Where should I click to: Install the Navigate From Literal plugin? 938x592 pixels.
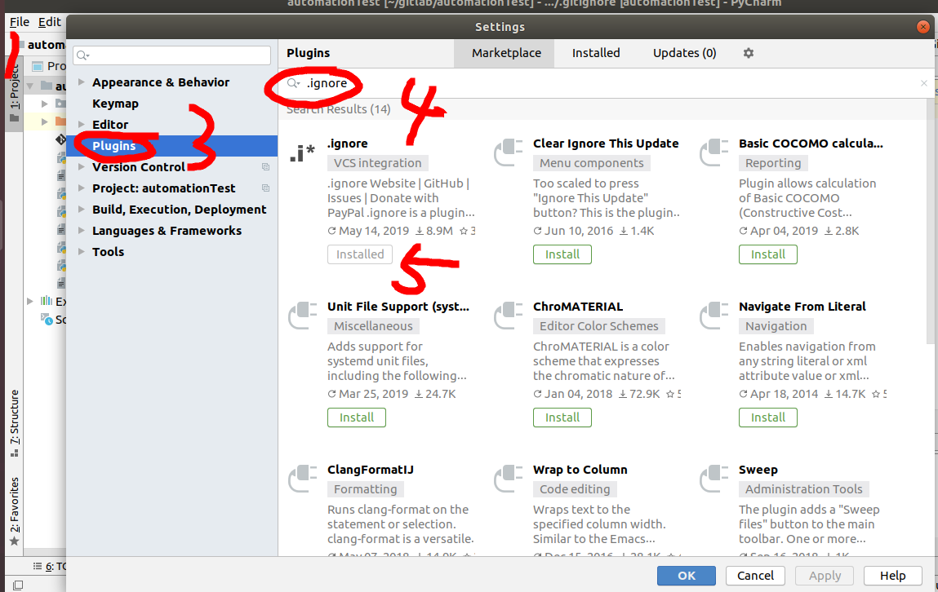tap(768, 417)
